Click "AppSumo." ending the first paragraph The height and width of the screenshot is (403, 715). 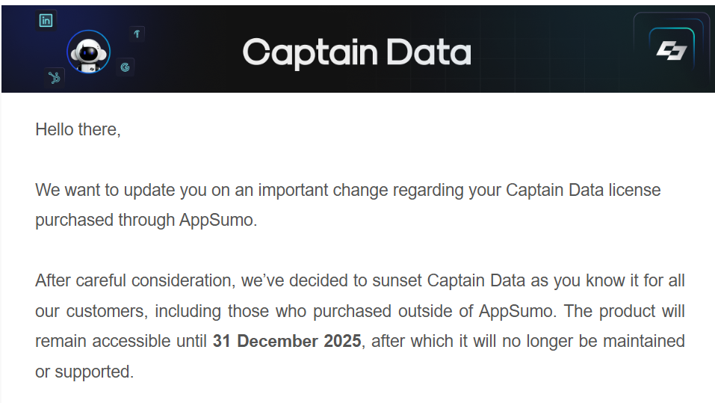point(218,221)
